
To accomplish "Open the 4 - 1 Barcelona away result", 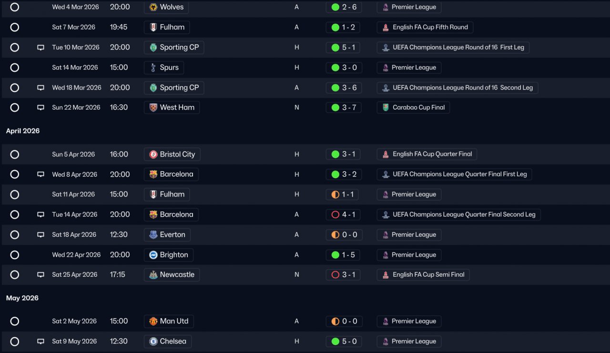I will click(344, 215).
